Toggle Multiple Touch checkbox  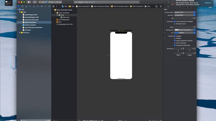point(175,24)
